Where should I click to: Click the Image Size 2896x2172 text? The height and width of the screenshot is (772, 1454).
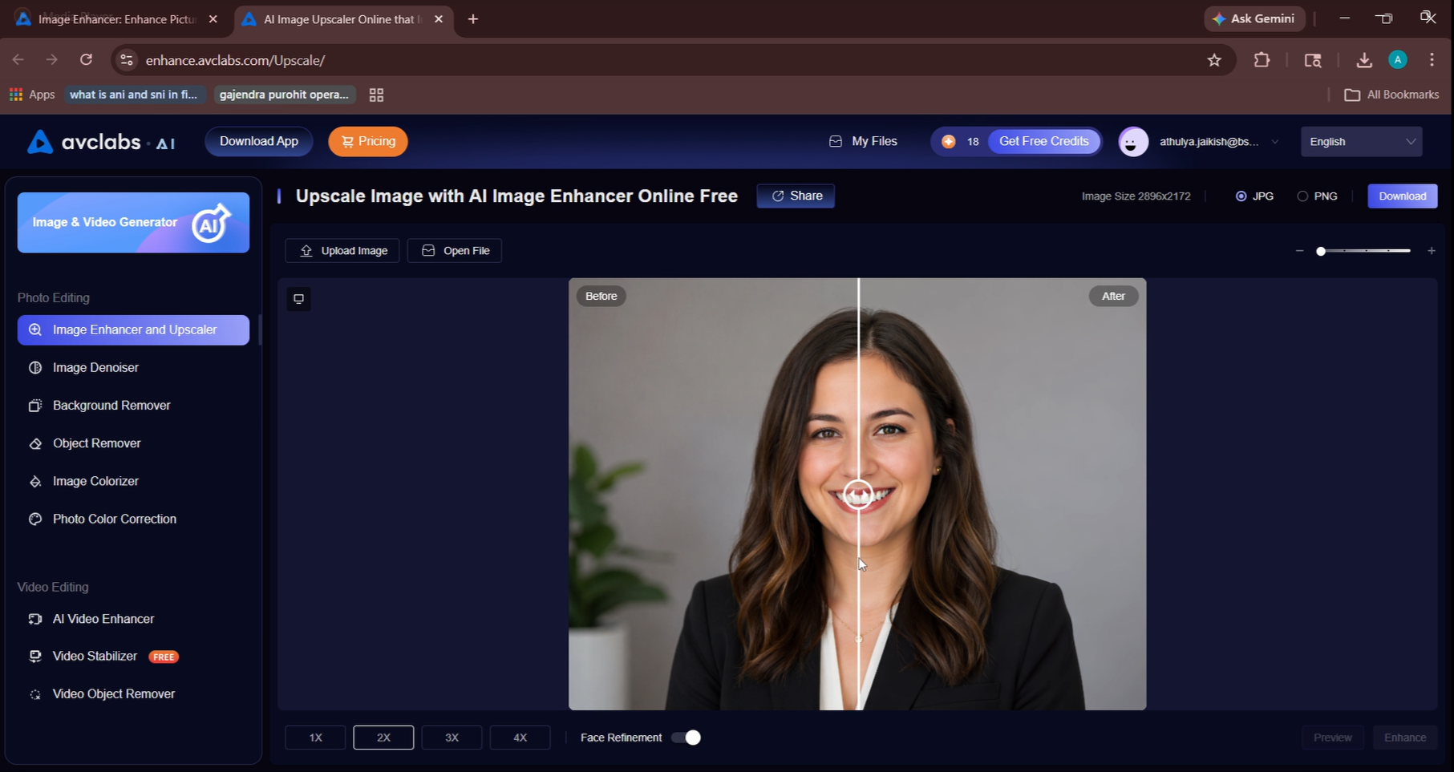click(x=1136, y=196)
